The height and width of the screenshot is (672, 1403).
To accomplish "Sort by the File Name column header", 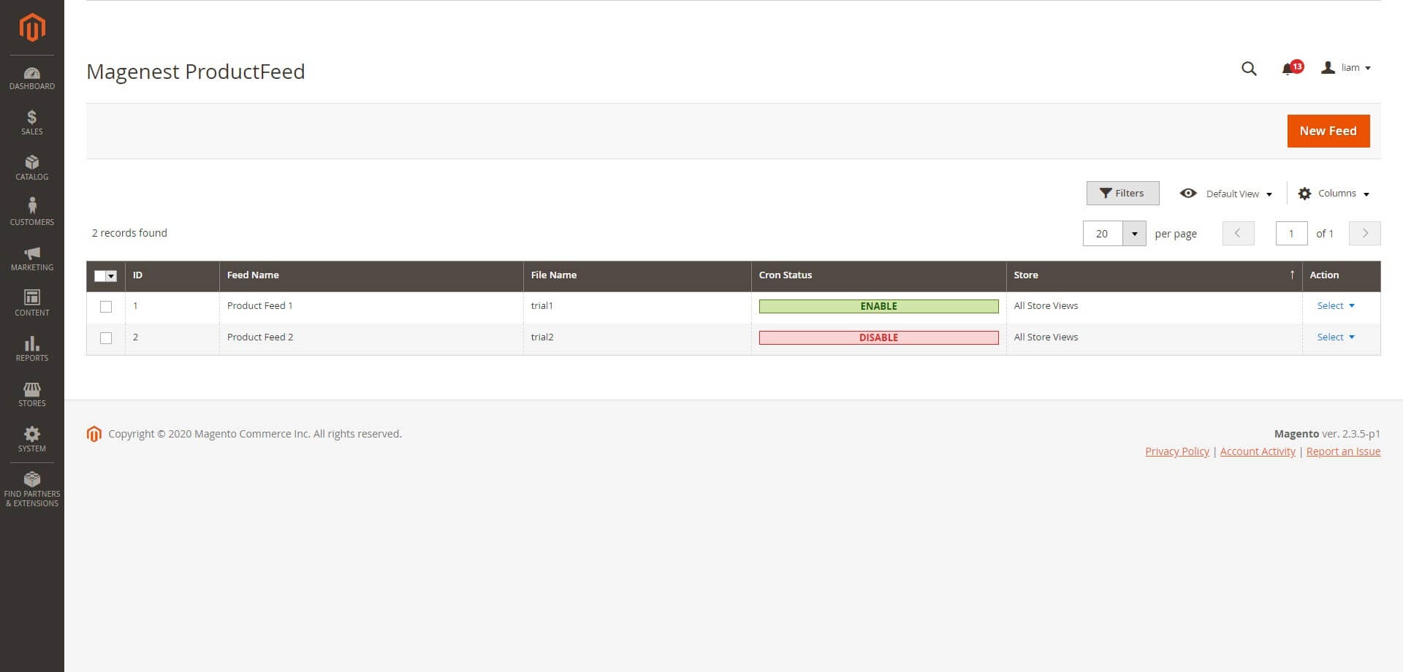I will 637,275.
